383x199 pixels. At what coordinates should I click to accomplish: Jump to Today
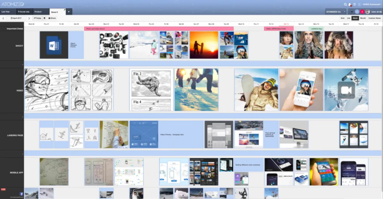[x=37, y=18]
